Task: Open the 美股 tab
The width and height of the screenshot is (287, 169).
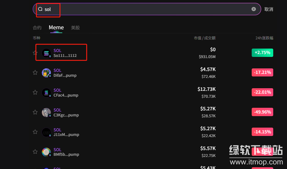Action: (75, 28)
